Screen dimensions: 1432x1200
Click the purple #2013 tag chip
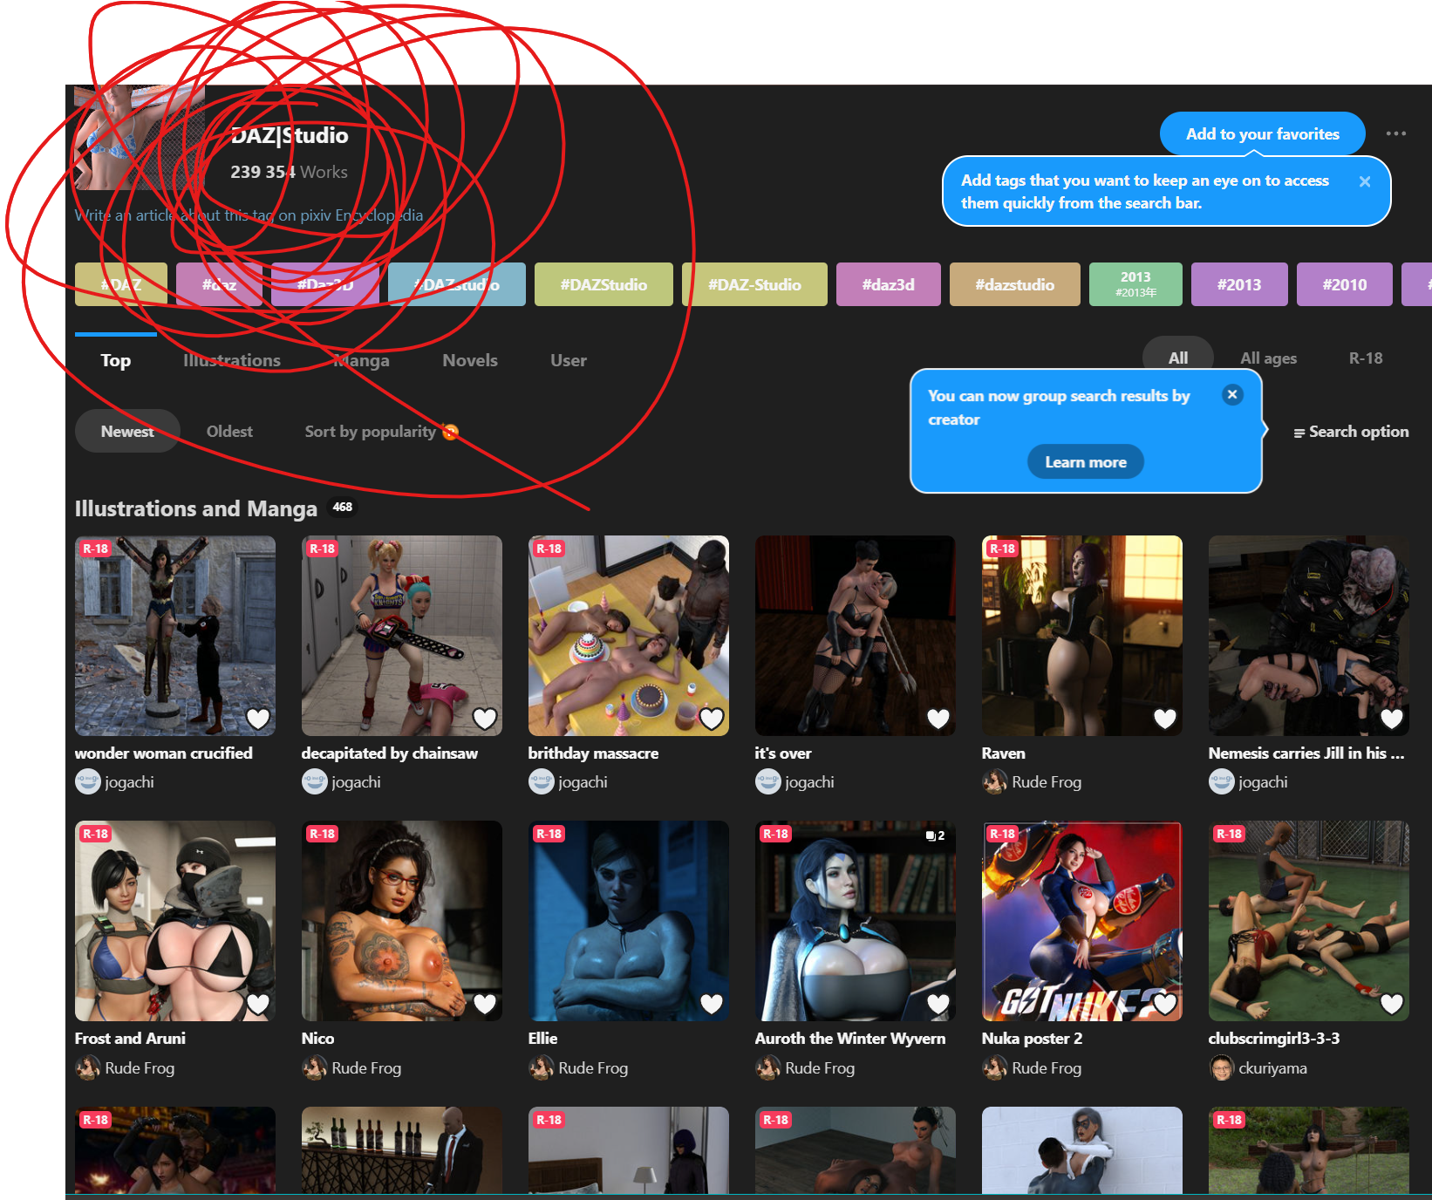coord(1239,284)
